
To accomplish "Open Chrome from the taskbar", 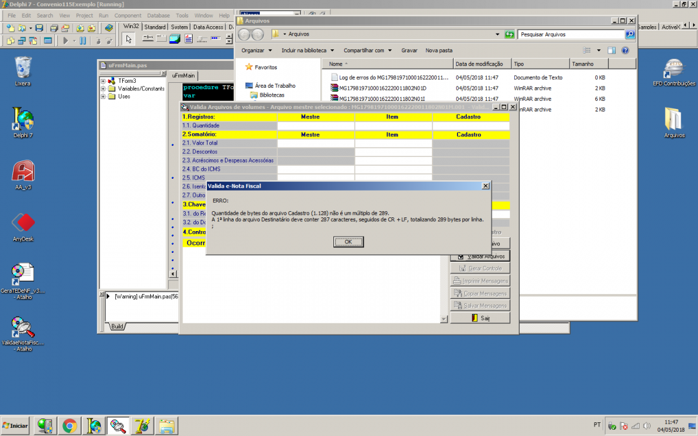I will point(69,426).
